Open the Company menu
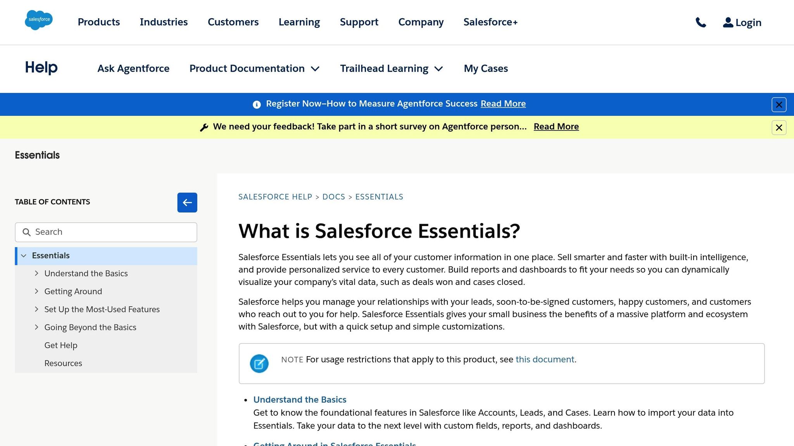The image size is (794, 446). point(421,22)
